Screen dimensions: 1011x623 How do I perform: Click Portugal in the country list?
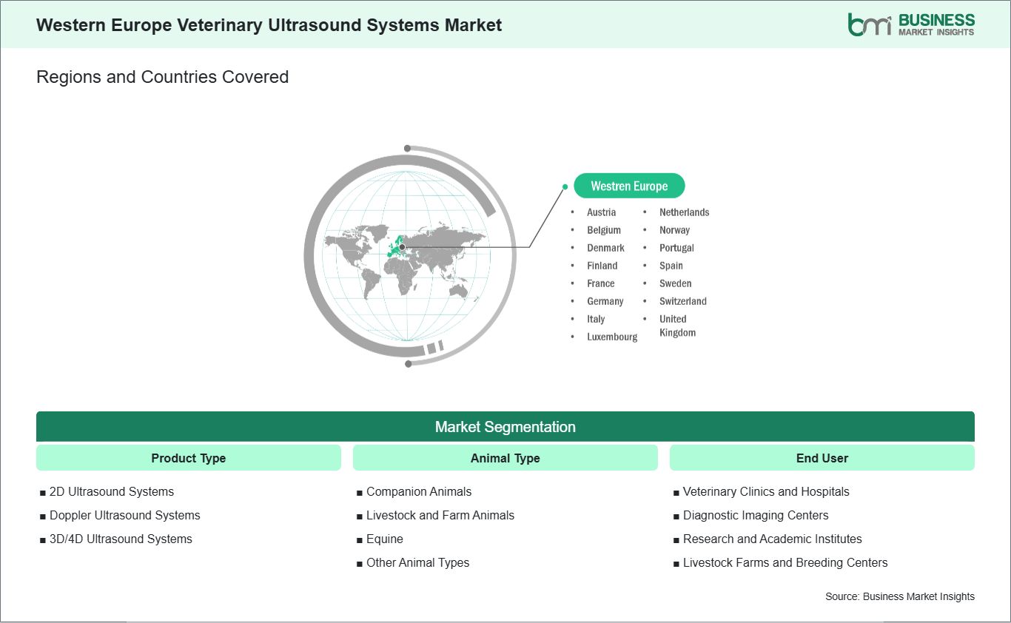[676, 248]
